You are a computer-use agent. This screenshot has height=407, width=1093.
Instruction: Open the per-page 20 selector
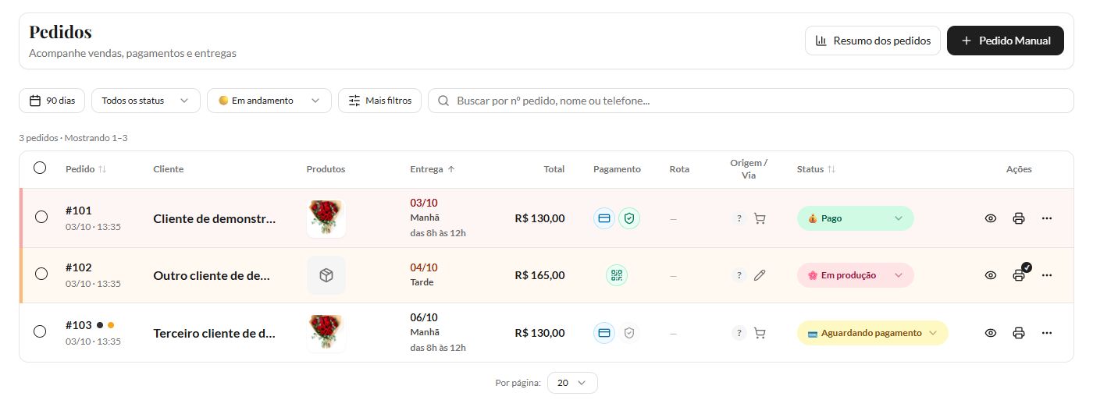572,383
